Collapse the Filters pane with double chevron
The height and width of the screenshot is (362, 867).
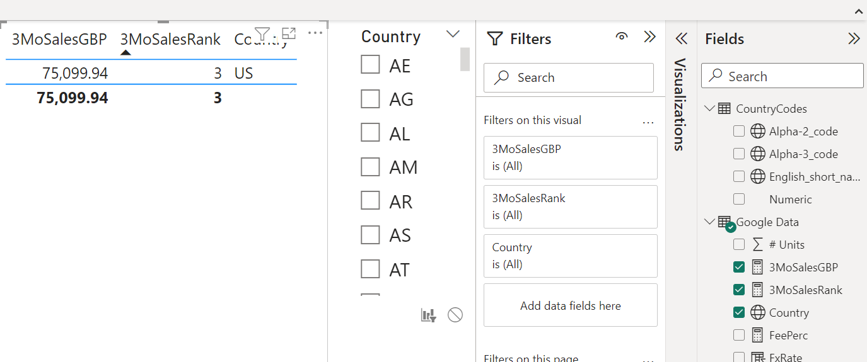point(649,37)
